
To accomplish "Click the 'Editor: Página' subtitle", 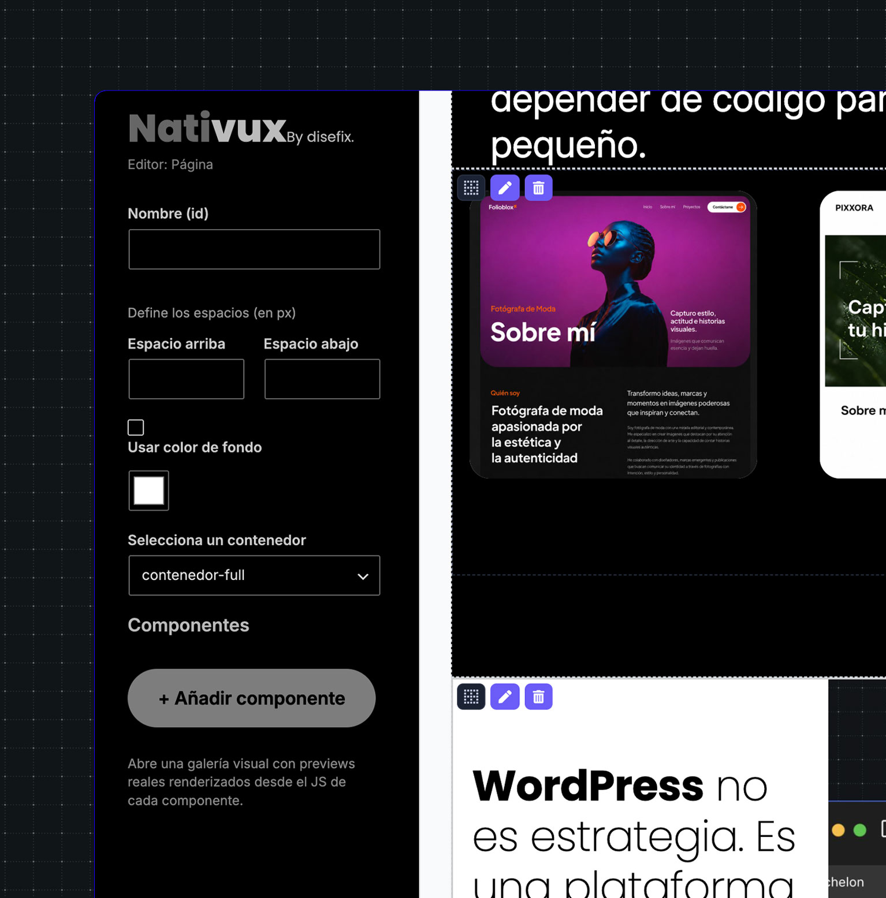I will (170, 164).
